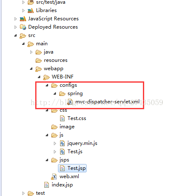Click the java folder icon

[39, 52]
